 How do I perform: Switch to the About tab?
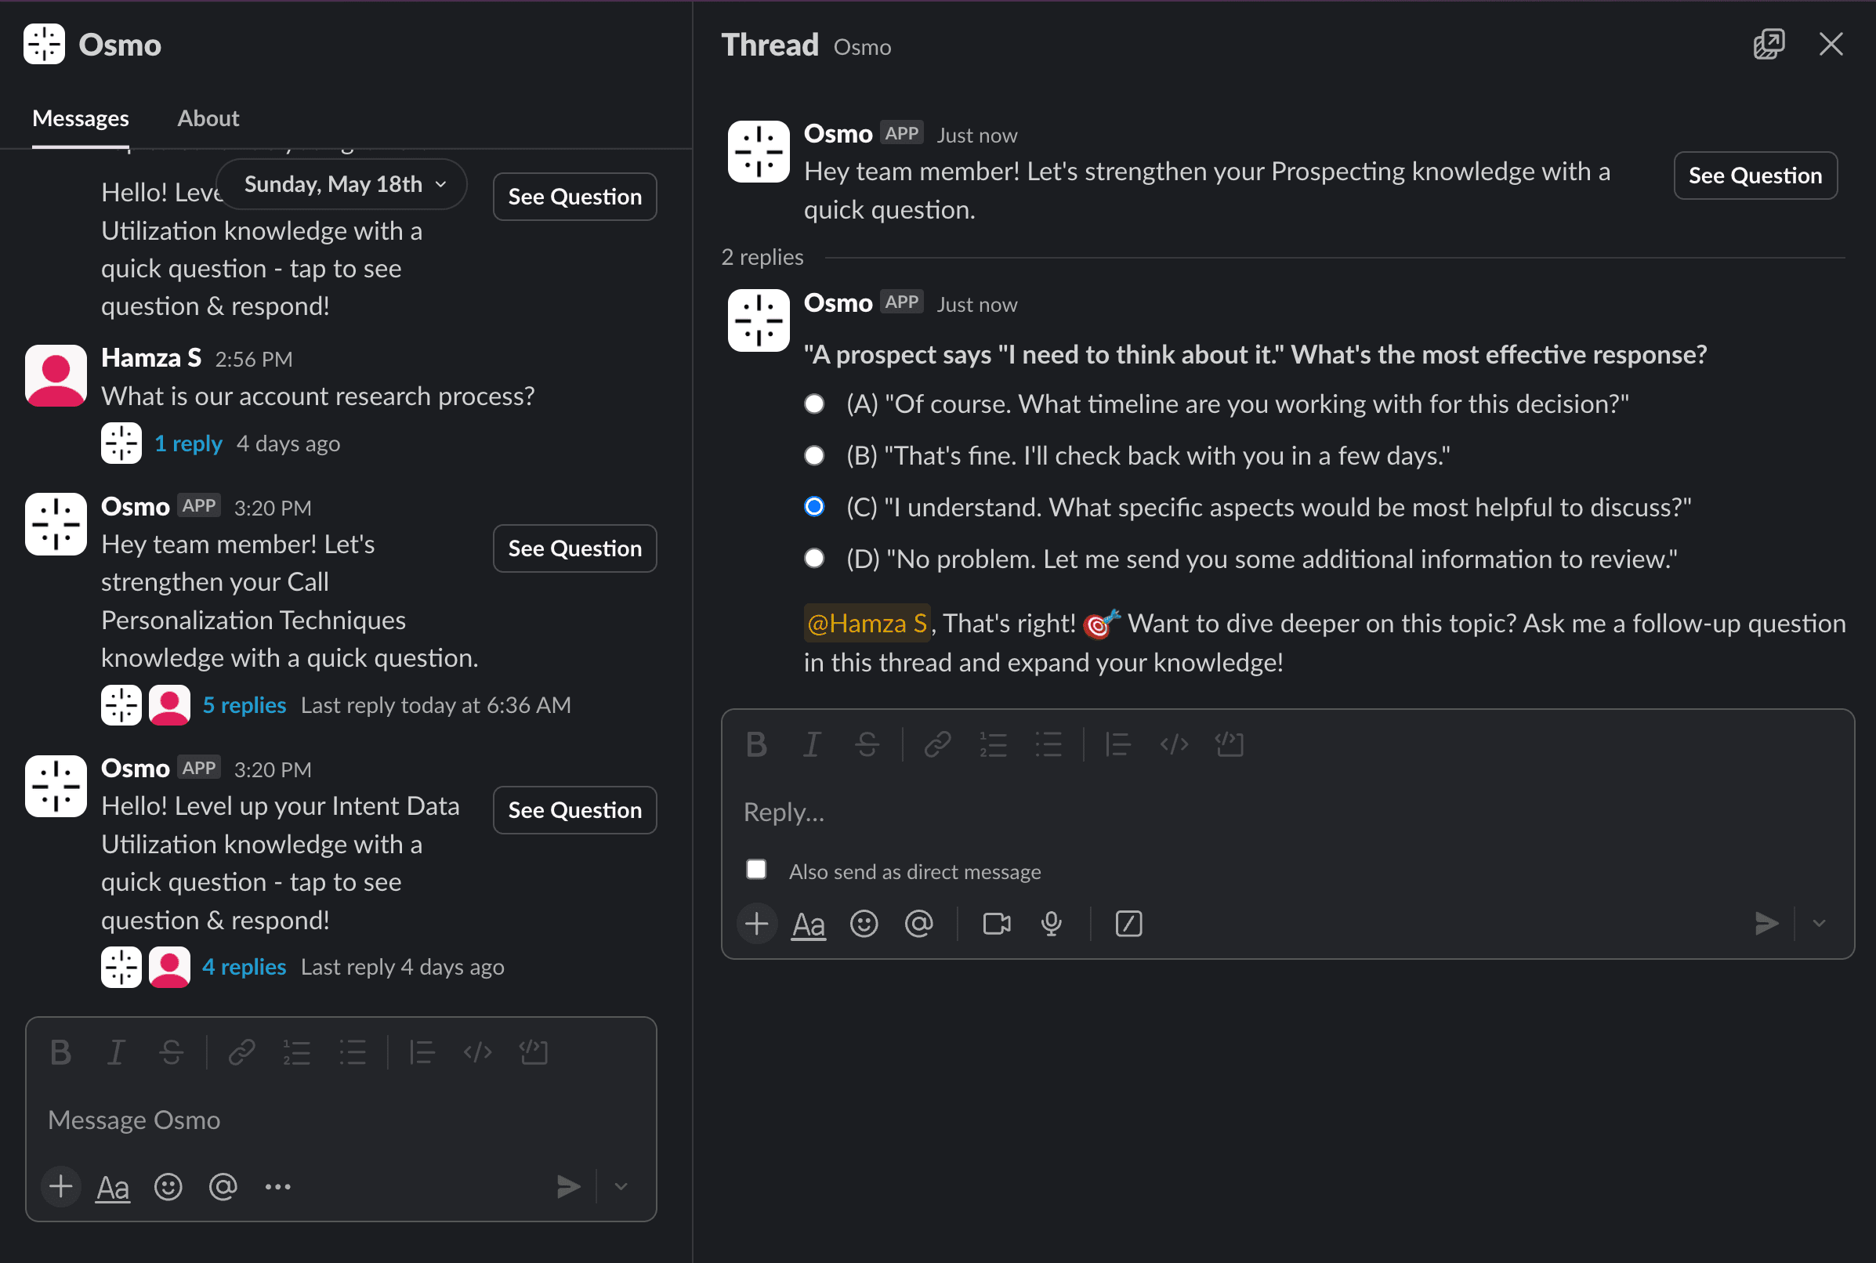(x=208, y=118)
